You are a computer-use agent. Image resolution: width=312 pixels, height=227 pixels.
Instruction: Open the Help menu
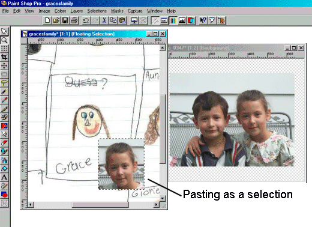pyautogui.click(x=171, y=11)
